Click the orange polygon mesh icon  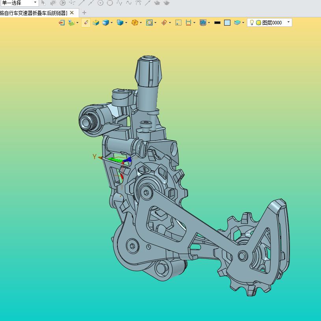pos(135,23)
